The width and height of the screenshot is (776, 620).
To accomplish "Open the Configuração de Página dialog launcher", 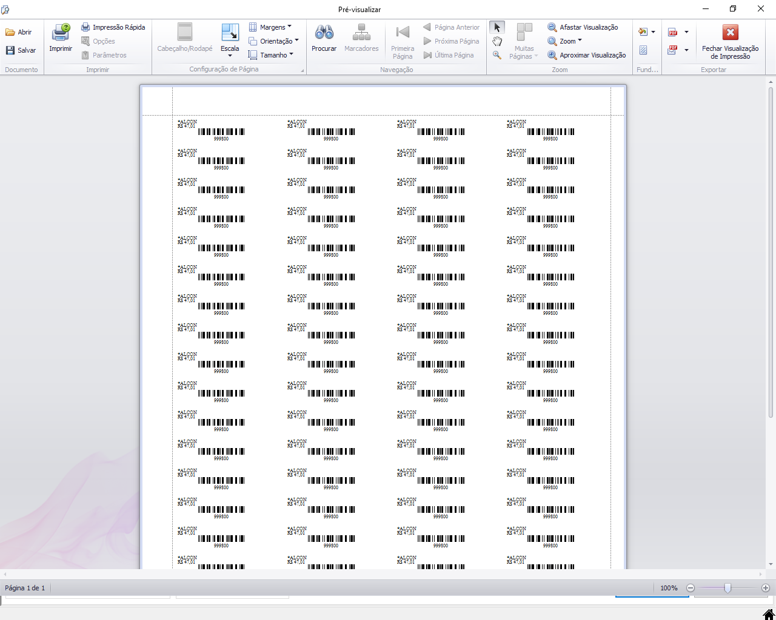I will [x=302, y=70].
